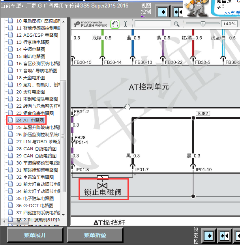
Task: Click the tree panel vertical scrollbar thumb
Action: (x=63, y=136)
